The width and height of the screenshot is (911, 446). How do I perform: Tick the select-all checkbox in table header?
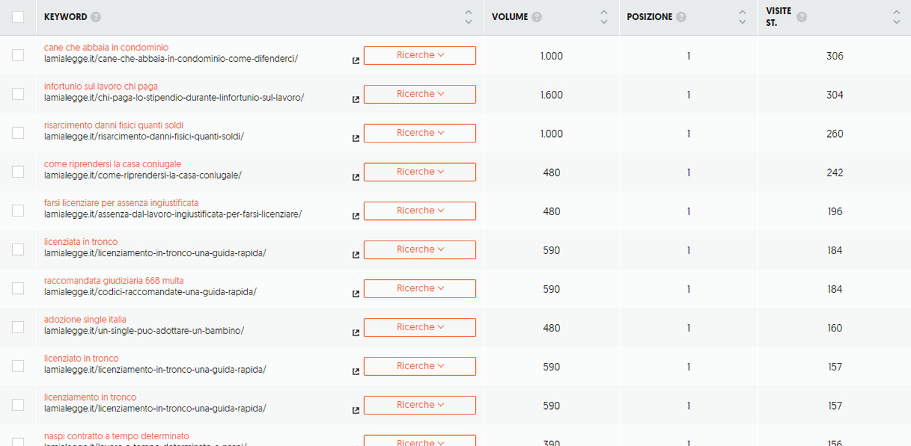point(18,17)
